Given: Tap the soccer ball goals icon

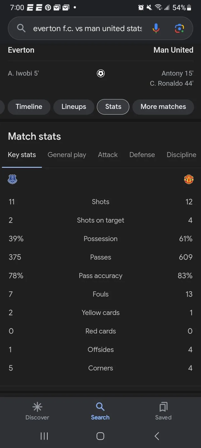Looking at the screenshot, I should pyautogui.click(x=100, y=73).
